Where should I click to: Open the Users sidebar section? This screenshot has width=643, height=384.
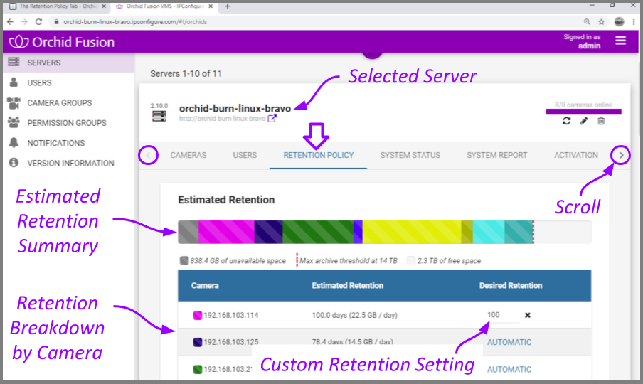coord(68,82)
